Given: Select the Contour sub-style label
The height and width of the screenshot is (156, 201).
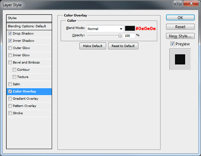Looking at the screenshot, I should tap(23, 70).
